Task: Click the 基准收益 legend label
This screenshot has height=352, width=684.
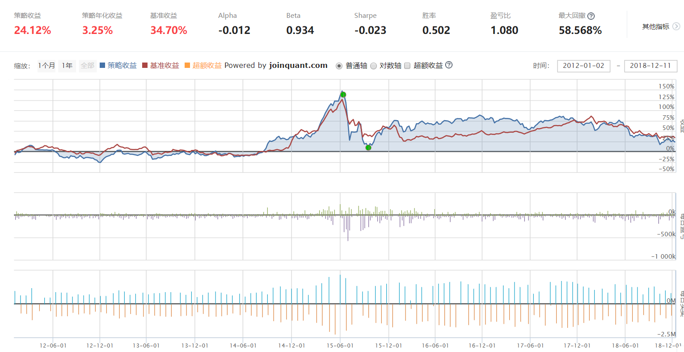Action: [165, 65]
